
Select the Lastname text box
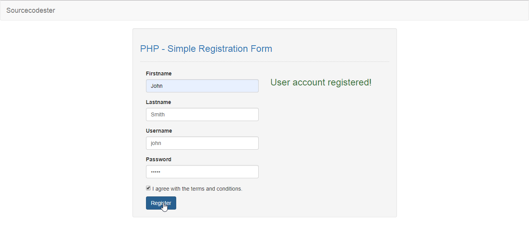pyautogui.click(x=202, y=114)
